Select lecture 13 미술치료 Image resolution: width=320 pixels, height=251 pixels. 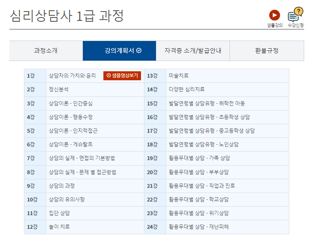click(x=179, y=76)
